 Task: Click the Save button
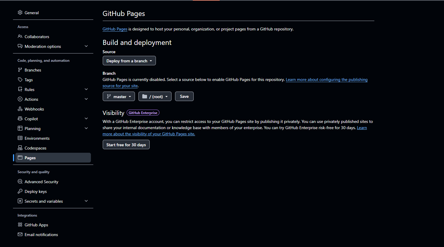184,97
